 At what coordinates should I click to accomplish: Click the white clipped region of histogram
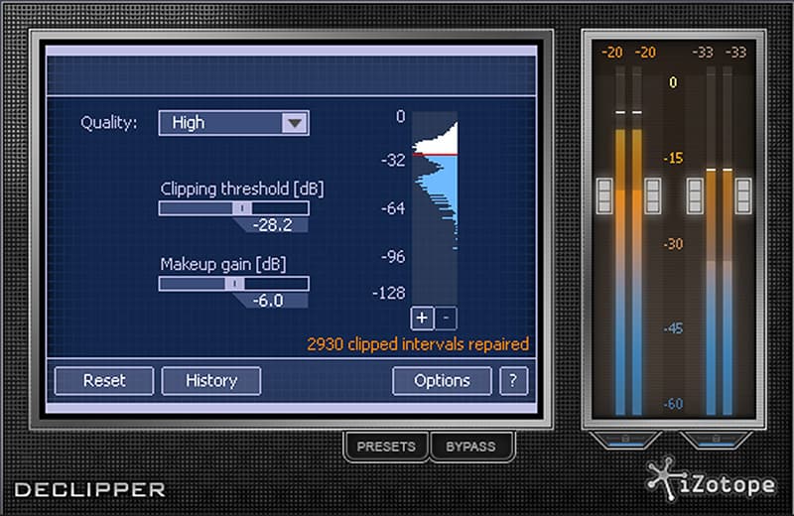pyautogui.click(x=445, y=143)
